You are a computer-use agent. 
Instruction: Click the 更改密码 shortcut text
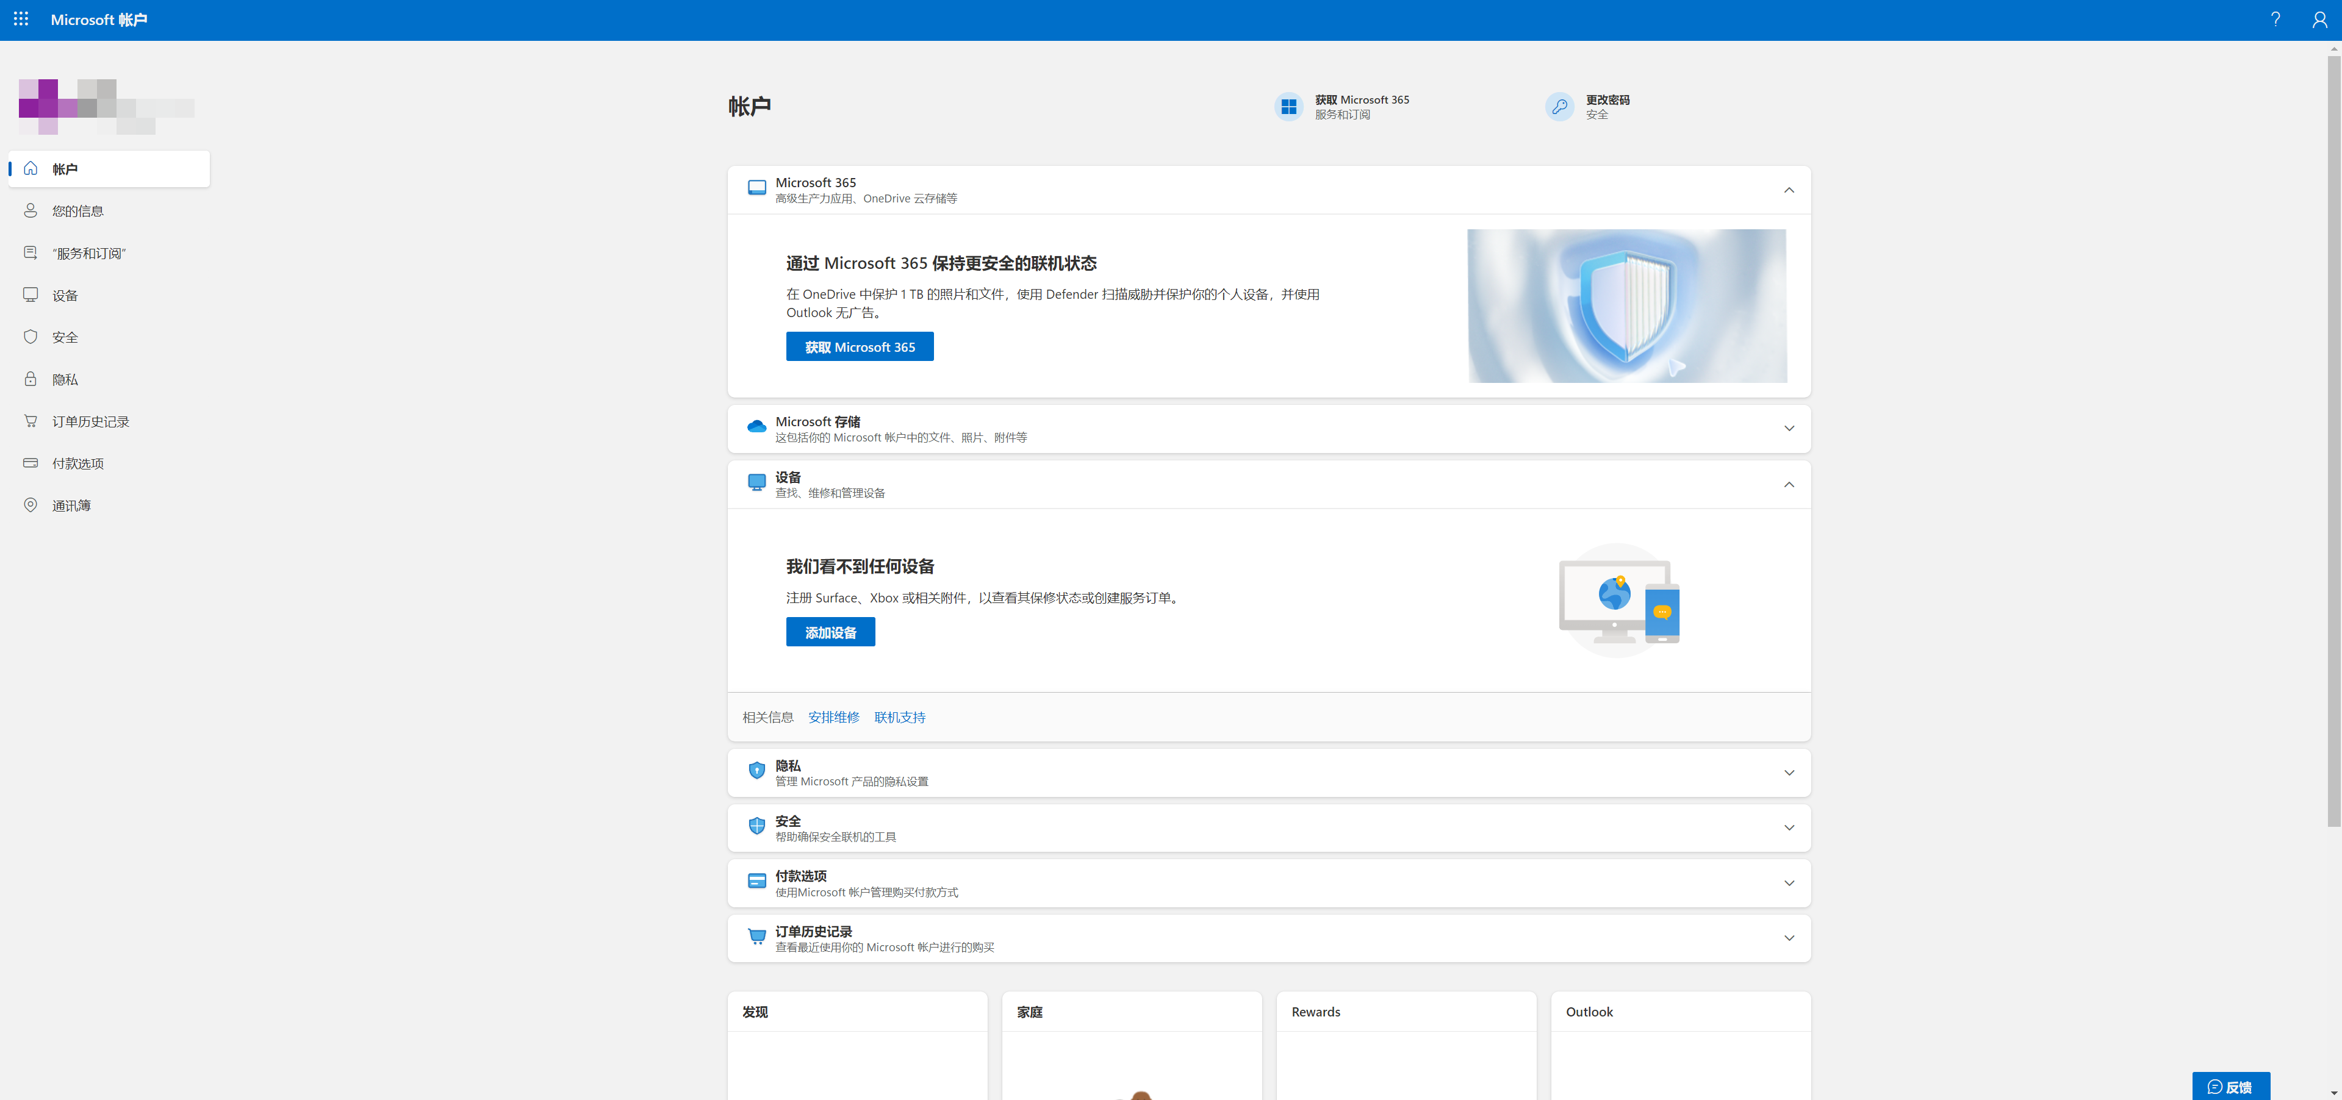coord(1607,100)
